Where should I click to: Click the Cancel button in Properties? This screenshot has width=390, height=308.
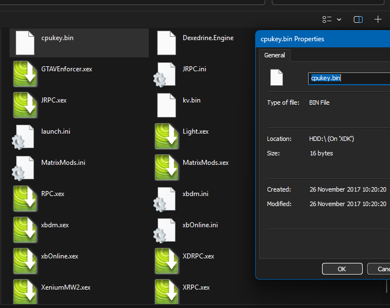click(x=378, y=268)
